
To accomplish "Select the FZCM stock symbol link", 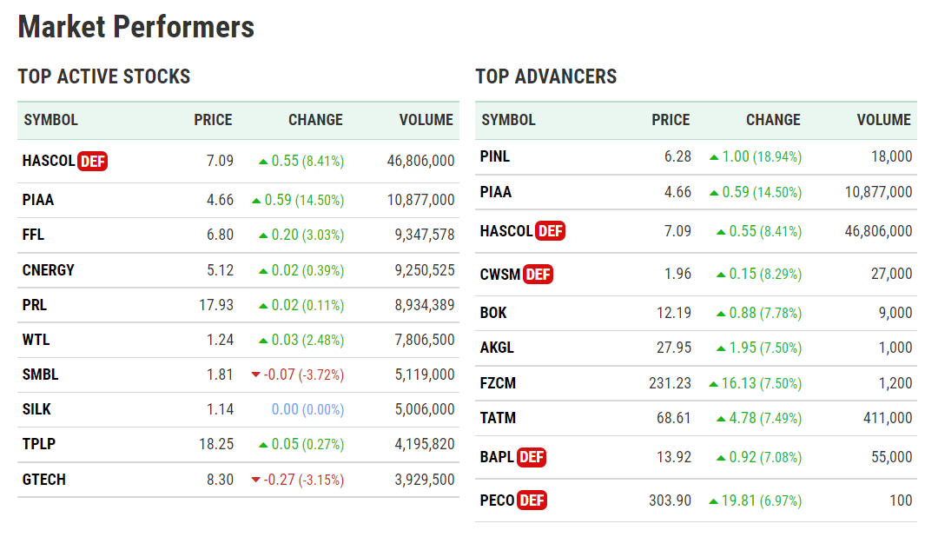I will (499, 382).
